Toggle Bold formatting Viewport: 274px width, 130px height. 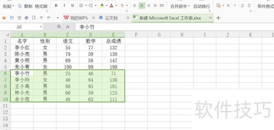(x=56, y=6)
